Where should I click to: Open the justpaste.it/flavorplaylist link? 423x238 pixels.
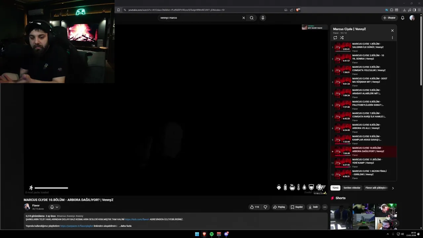[77, 226]
